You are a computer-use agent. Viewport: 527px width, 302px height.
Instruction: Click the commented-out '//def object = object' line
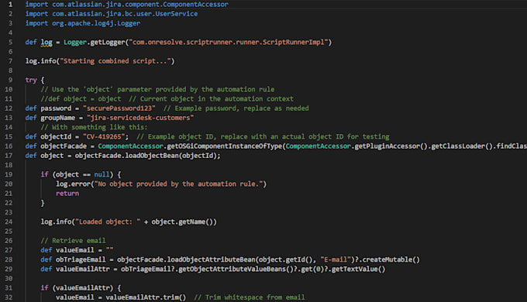(81, 99)
